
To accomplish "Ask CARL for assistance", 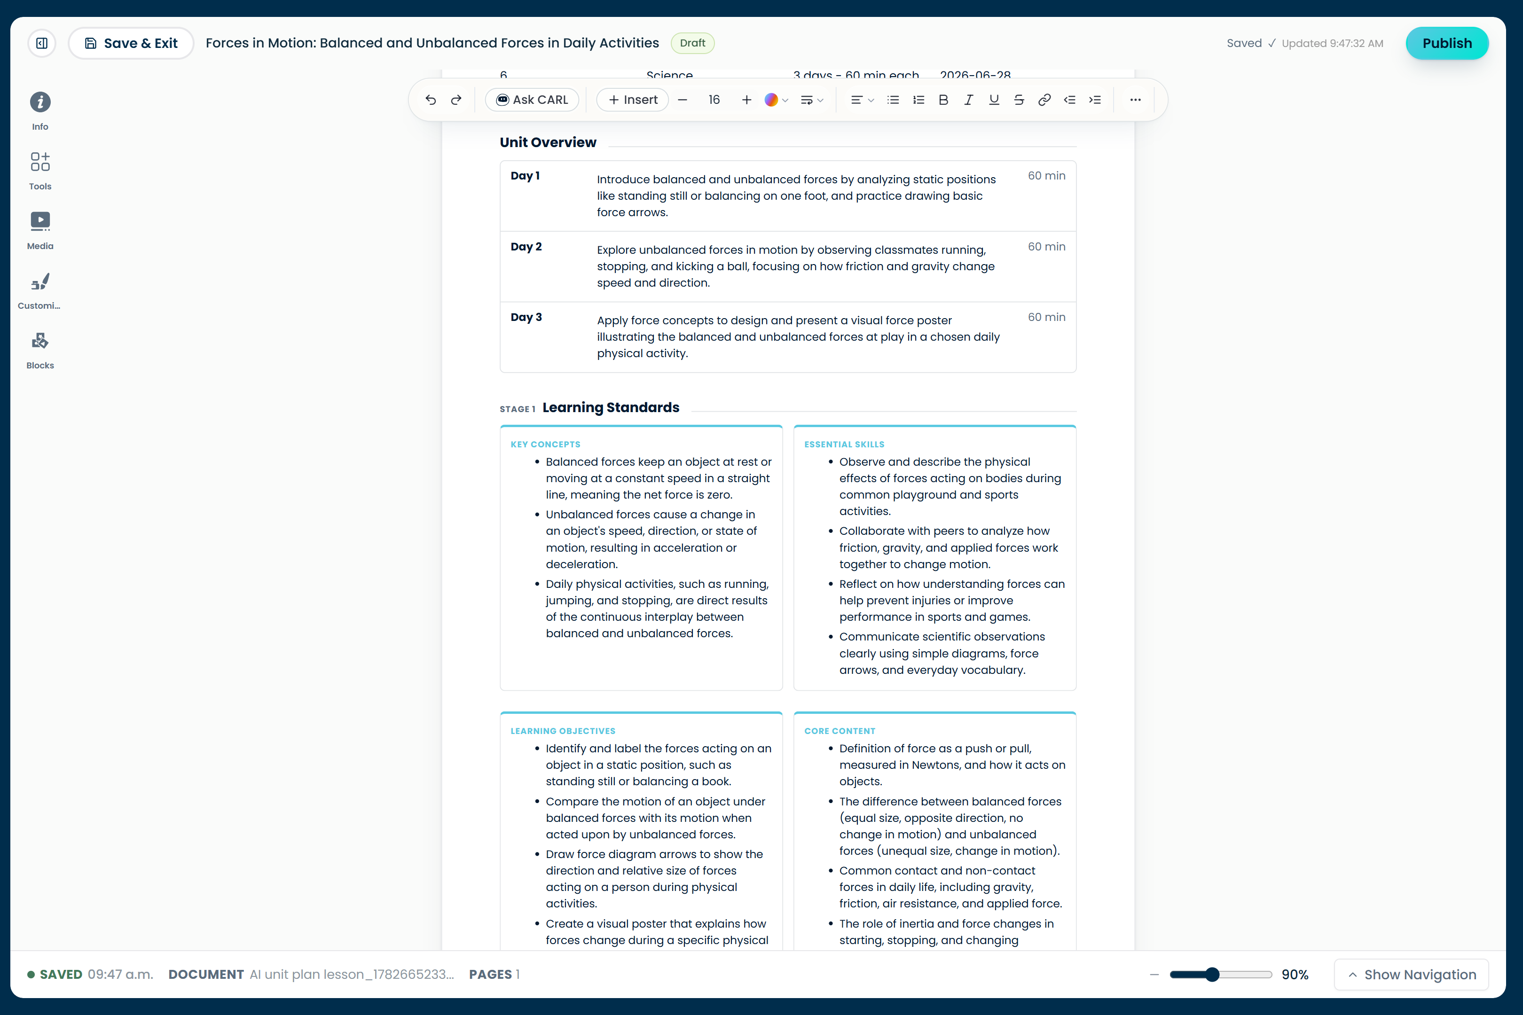I will [532, 100].
